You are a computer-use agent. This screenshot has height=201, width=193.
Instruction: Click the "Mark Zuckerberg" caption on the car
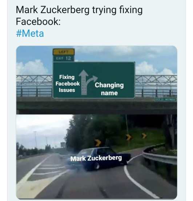[x=96, y=158]
